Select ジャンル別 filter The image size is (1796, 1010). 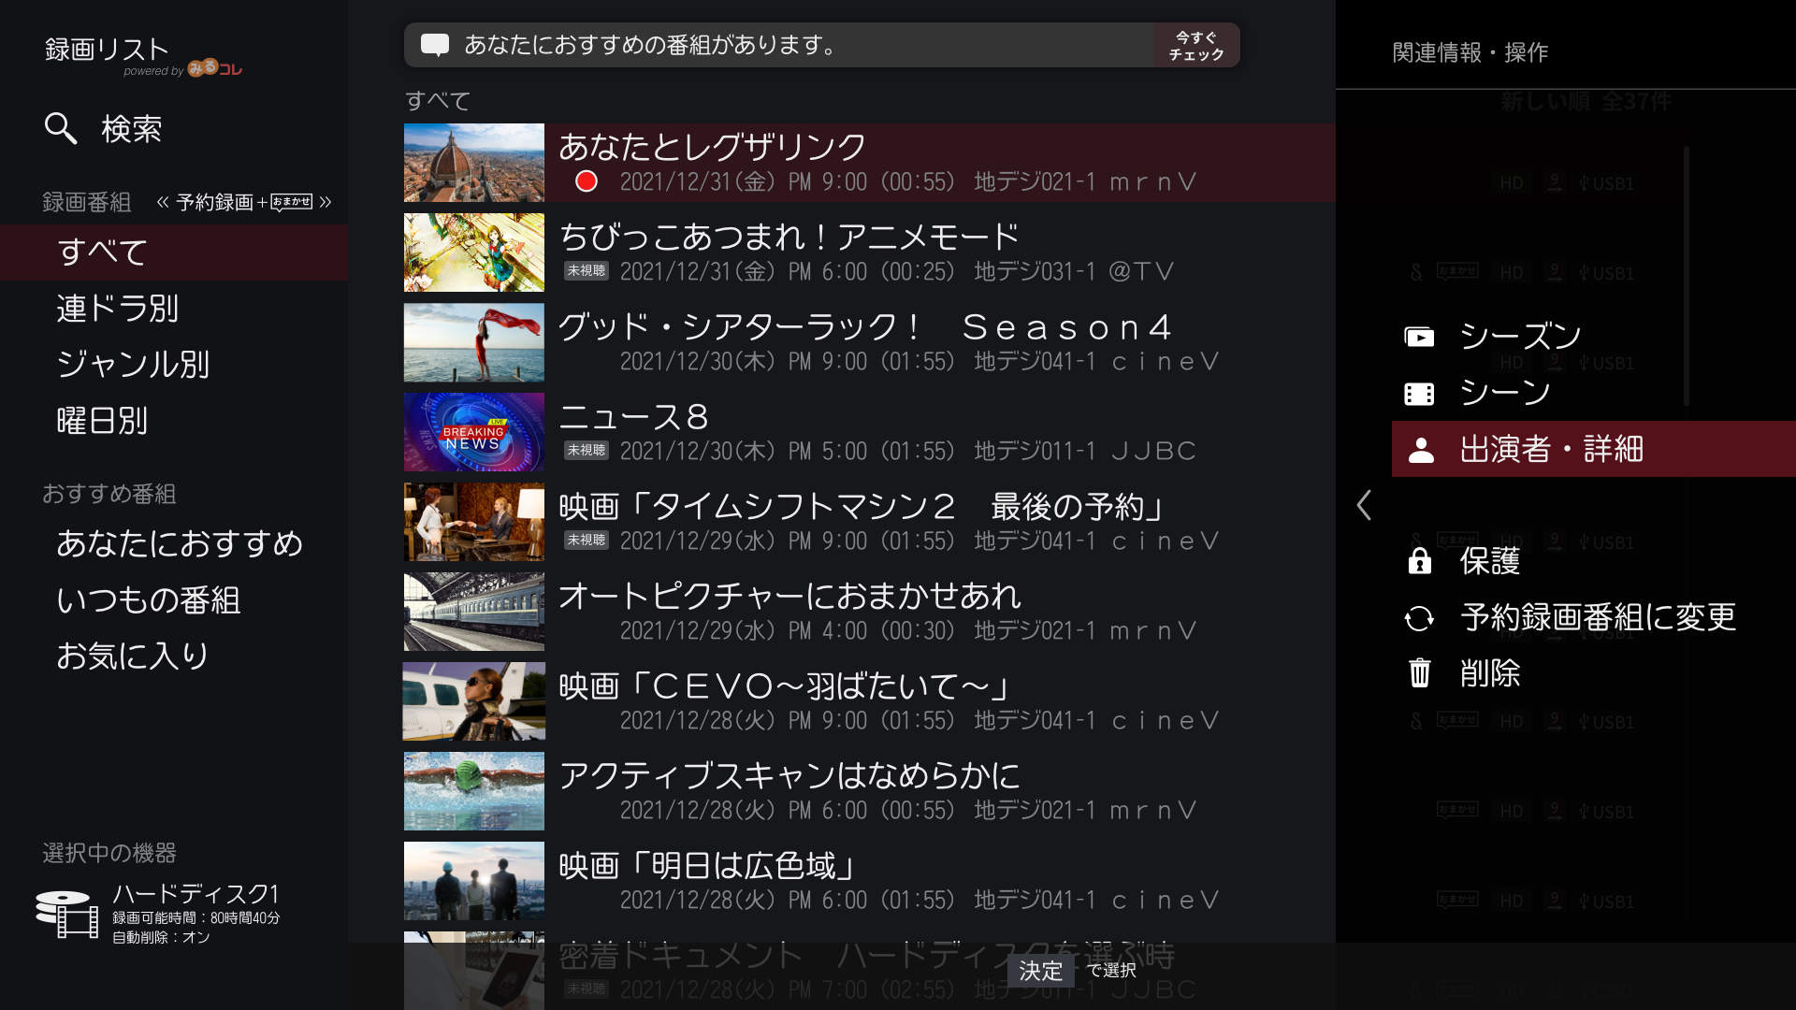(133, 365)
